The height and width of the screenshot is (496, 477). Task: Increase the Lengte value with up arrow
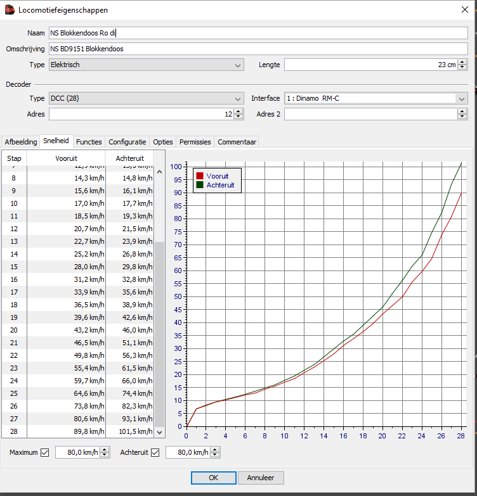(x=462, y=62)
